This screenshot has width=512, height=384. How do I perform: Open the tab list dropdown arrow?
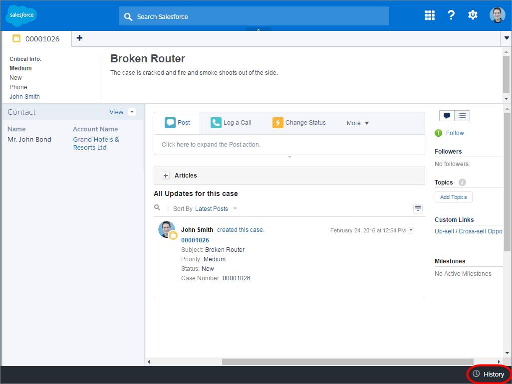[x=507, y=38]
